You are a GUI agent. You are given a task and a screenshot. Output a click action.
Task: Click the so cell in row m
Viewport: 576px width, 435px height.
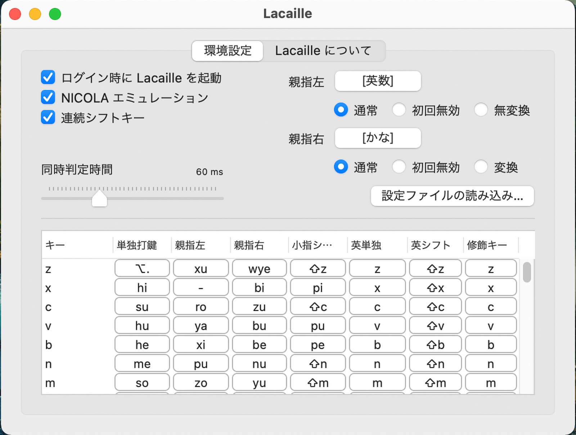(142, 383)
